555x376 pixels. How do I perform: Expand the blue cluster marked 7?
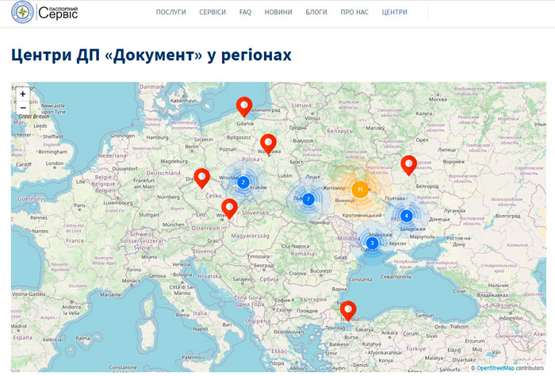[x=308, y=199]
